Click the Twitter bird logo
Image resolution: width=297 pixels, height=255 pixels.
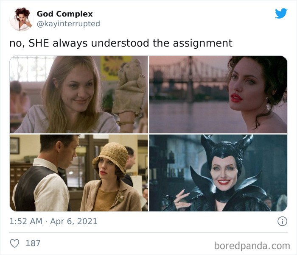(x=281, y=13)
